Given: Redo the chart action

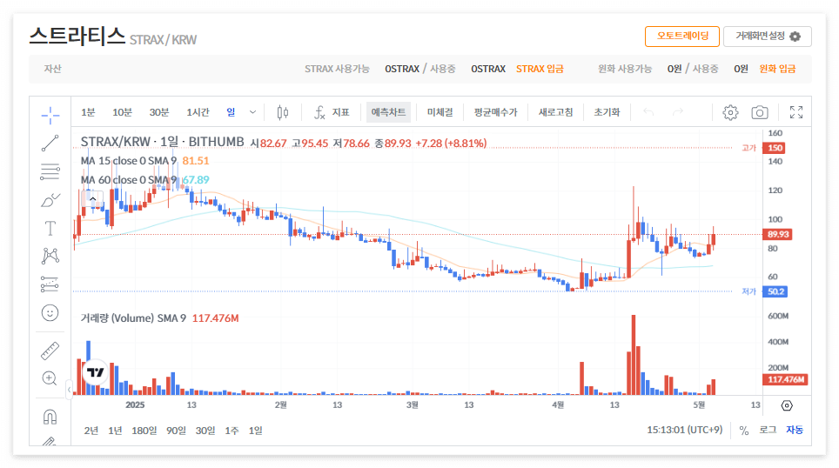Looking at the screenshot, I should (x=677, y=112).
